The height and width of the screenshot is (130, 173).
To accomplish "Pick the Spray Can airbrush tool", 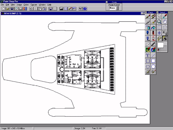I will pyautogui.click(x=148, y=27).
